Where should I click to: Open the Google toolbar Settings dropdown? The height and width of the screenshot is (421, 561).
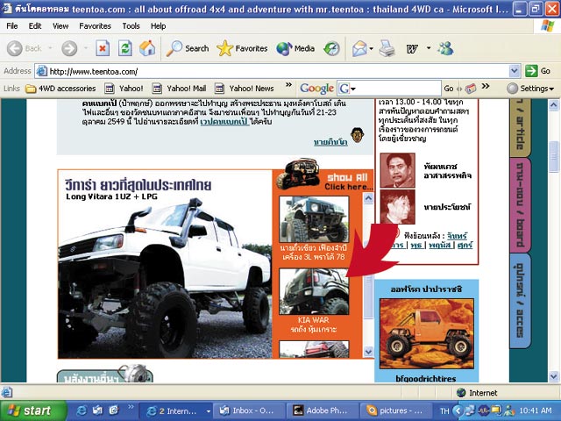536,89
